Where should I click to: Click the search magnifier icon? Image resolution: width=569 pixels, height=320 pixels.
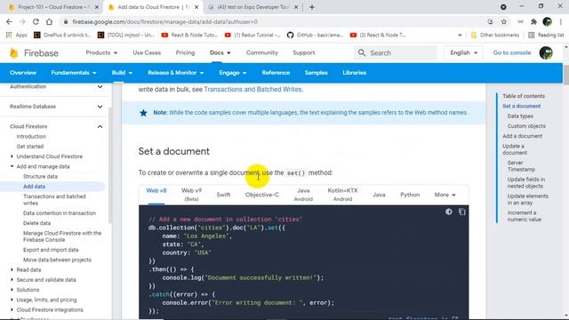coord(362,53)
